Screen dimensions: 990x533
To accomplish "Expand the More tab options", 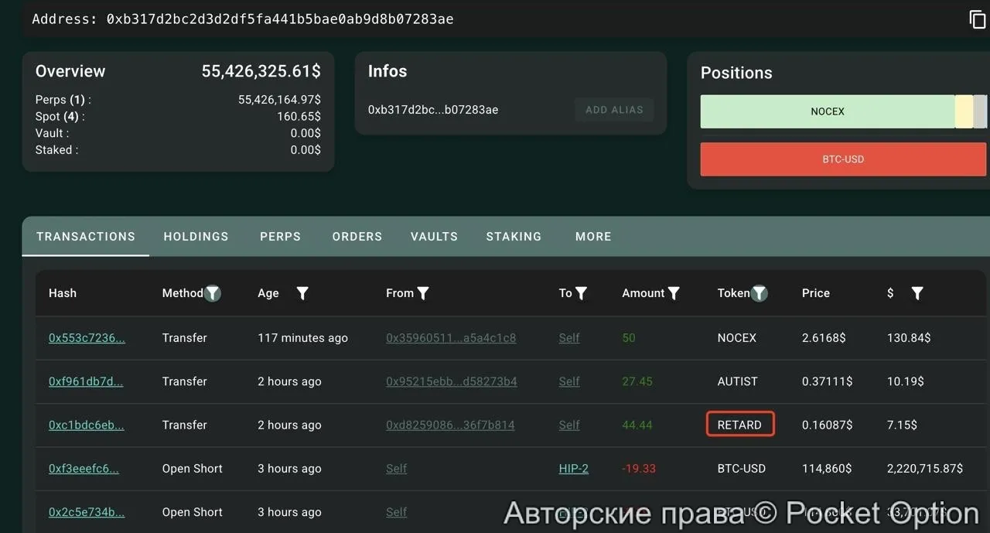I will pos(593,237).
